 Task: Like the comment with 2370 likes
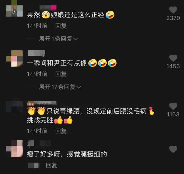[x=173, y=10]
